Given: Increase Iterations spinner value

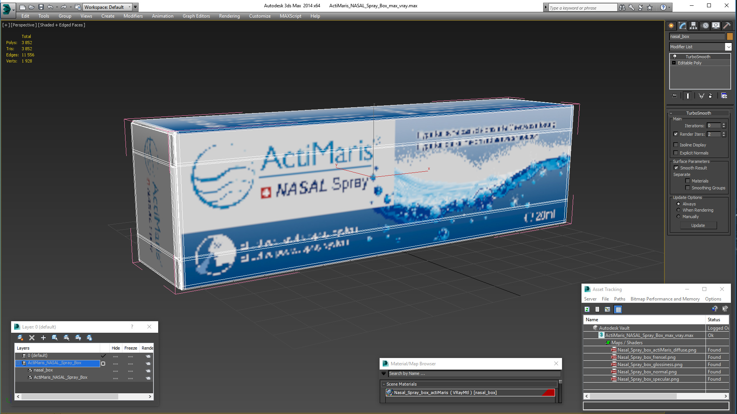Looking at the screenshot, I should coord(724,124).
